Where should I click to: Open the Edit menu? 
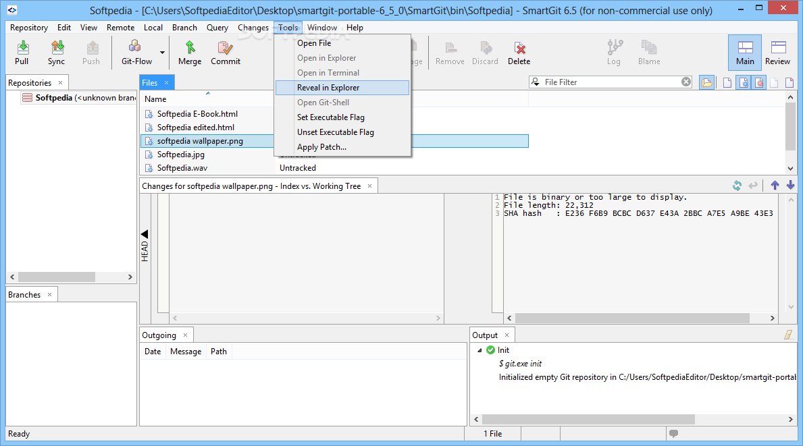64,28
